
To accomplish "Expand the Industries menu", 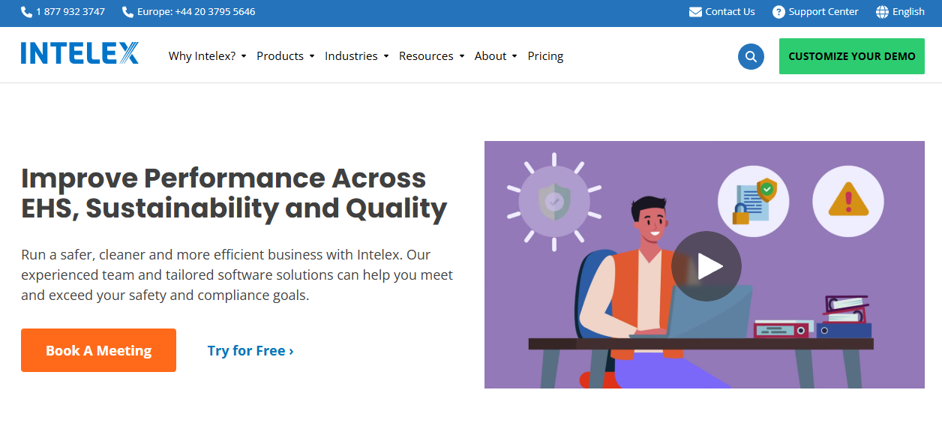I will pos(357,56).
